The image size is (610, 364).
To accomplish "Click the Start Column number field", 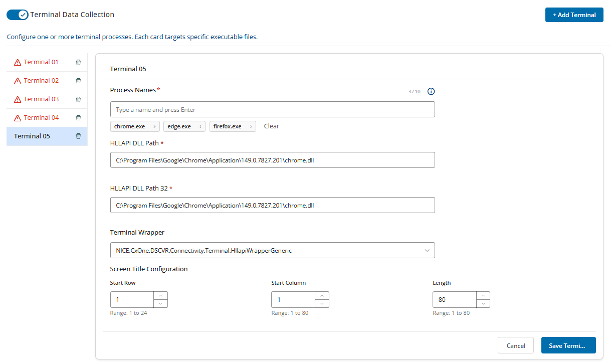I will point(293,300).
